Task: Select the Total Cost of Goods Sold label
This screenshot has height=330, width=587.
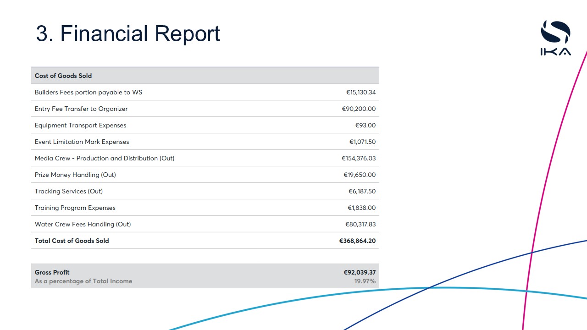Action: (x=72, y=241)
